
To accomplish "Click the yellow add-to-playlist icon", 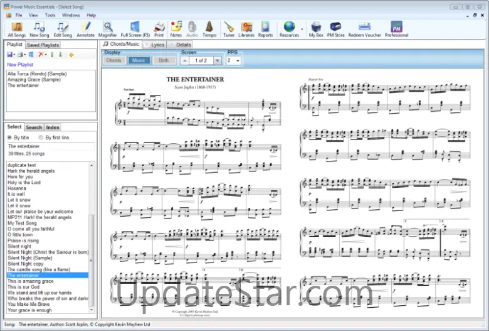I will pyautogui.click(x=71, y=55).
